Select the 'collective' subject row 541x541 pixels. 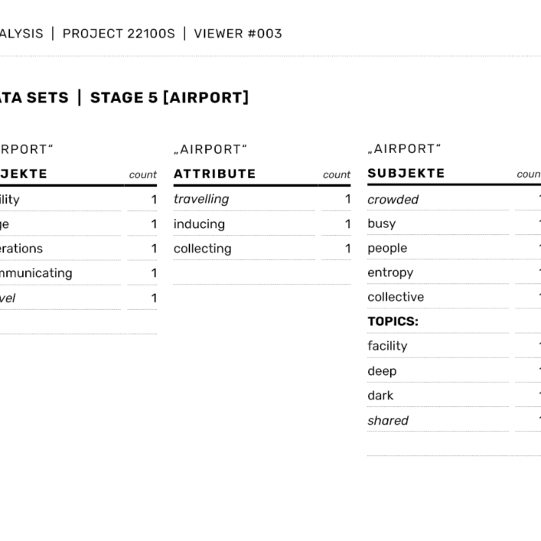pyautogui.click(x=396, y=297)
